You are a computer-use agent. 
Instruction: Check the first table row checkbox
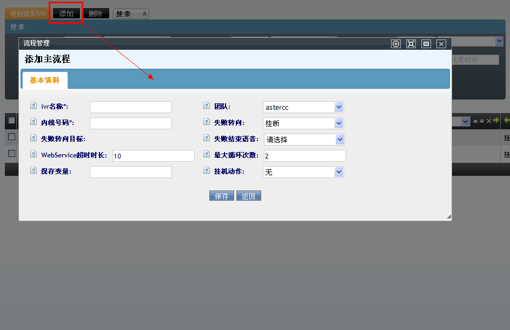pyautogui.click(x=11, y=137)
